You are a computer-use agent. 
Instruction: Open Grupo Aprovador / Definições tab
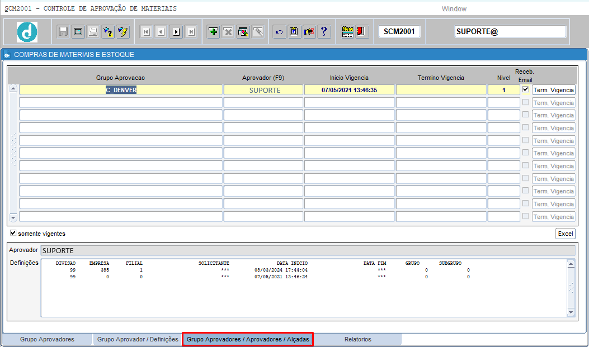(x=138, y=339)
